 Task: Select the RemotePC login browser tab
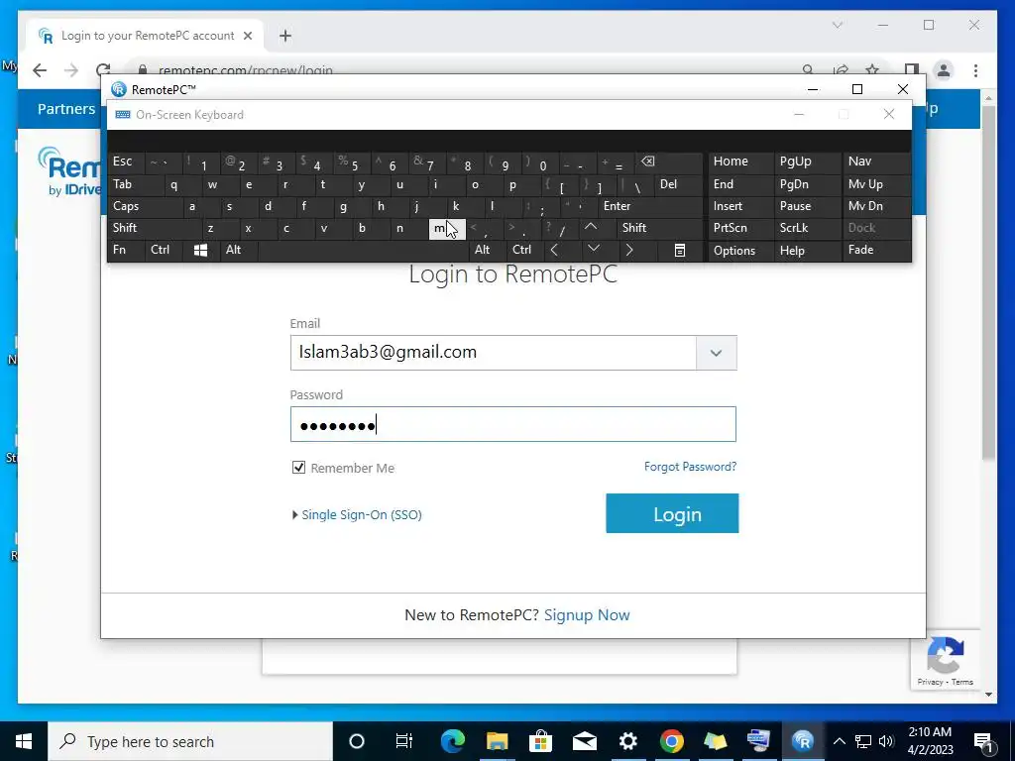coord(146,36)
